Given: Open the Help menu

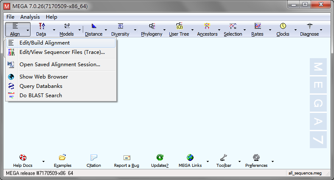Looking at the screenshot, I should (51, 17).
